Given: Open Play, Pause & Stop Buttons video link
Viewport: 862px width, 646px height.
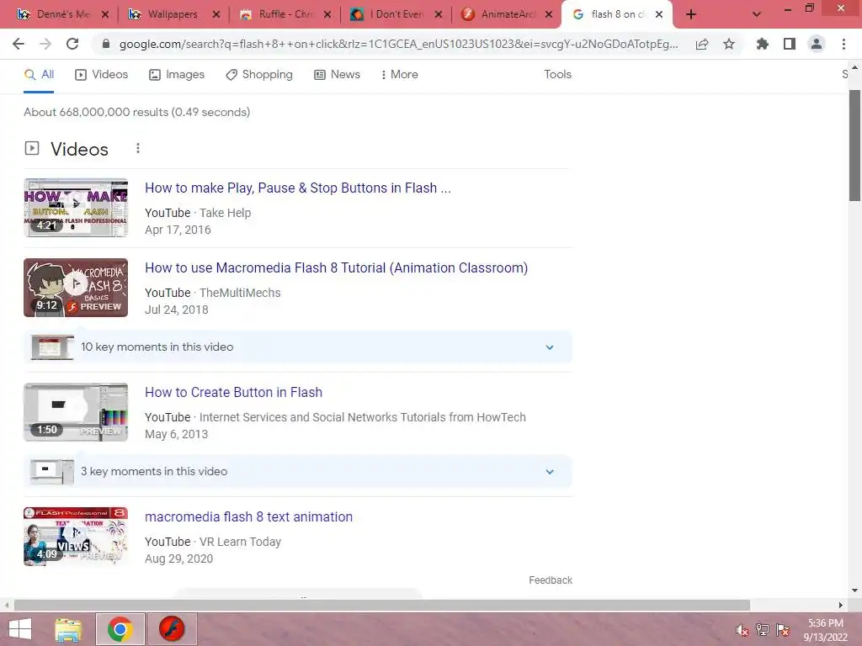Looking at the screenshot, I should pos(297,188).
